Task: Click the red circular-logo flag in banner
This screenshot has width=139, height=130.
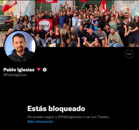Action: (x=45, y=25)
